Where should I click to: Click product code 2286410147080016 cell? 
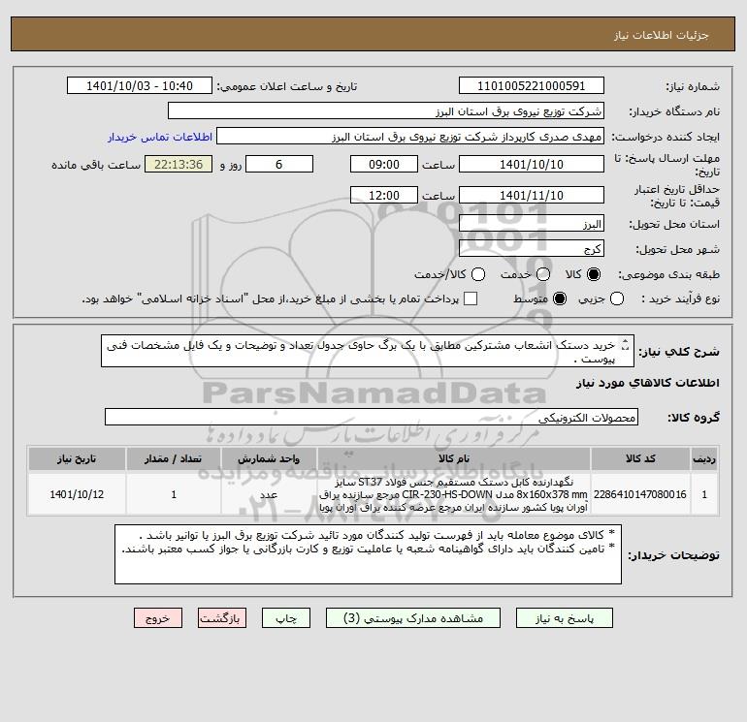point(640,494)
